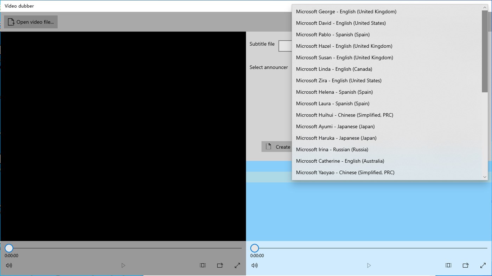Choose Microsoft Irina - Russian (Russia) announcer
The image size is (492, 276).
[x=332, y=149]
